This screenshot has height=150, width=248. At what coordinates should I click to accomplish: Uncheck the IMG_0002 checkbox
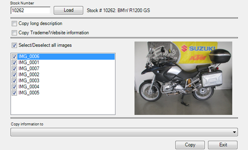coord(14,75)
